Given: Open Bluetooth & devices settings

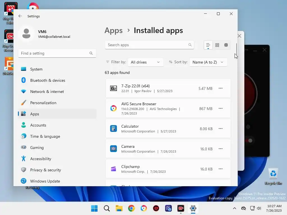Looking at the screenshot, I should click(57, 80).
